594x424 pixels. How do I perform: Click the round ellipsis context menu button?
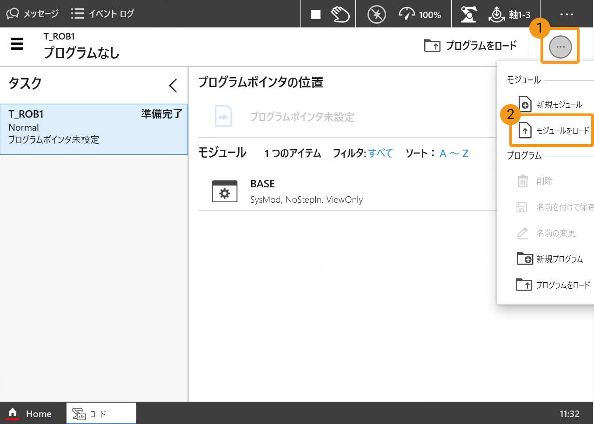[x=560, y=47]
